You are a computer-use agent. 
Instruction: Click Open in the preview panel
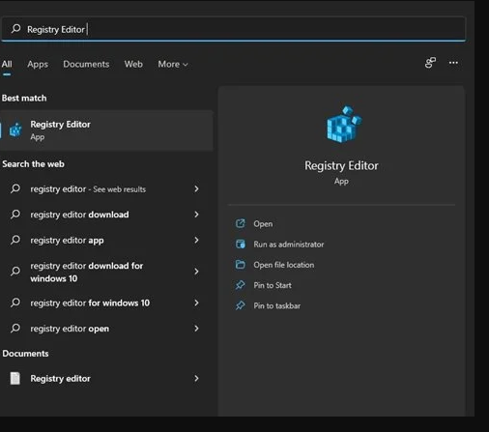click(x=263, y=224)
